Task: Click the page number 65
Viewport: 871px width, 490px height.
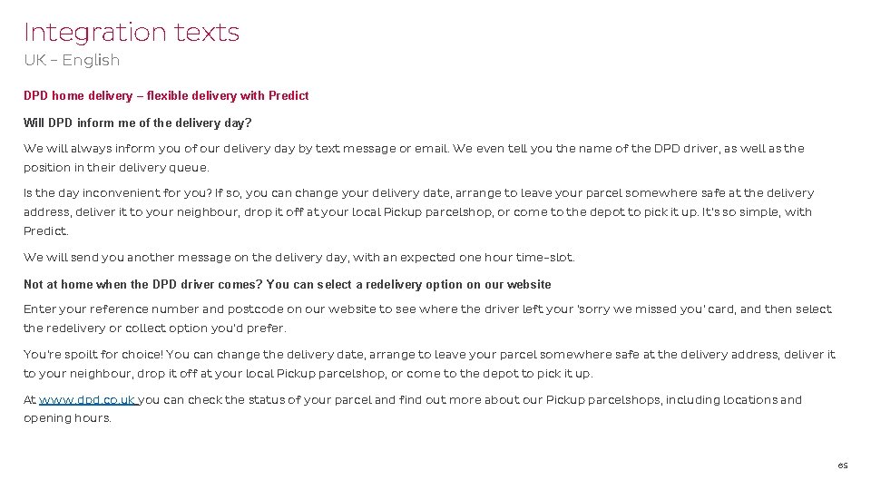Action: pos(843,465)
